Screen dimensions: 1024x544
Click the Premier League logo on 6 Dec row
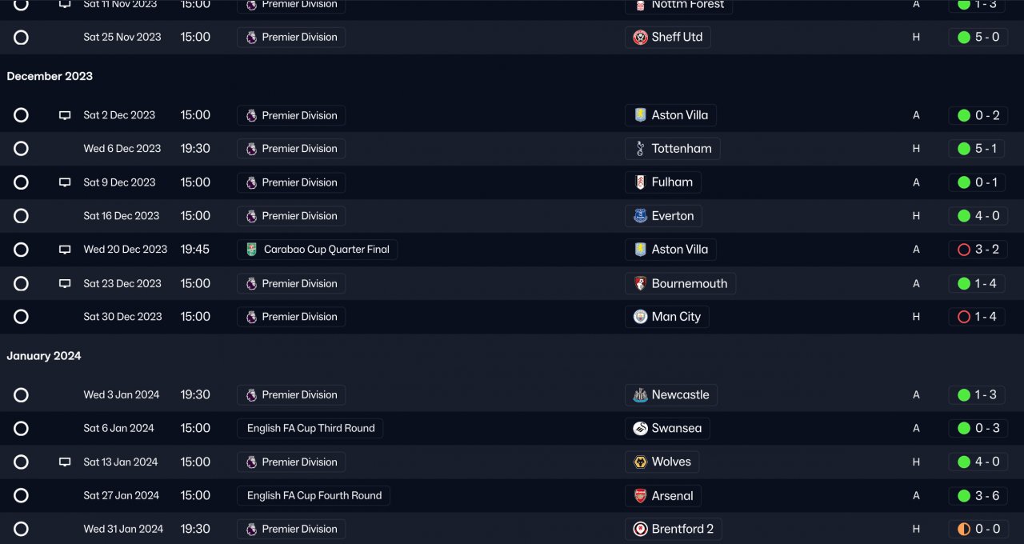tap(252, 149)
